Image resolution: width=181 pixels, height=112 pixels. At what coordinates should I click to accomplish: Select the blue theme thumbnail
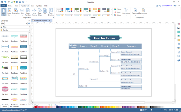click(x=69, y=10)
